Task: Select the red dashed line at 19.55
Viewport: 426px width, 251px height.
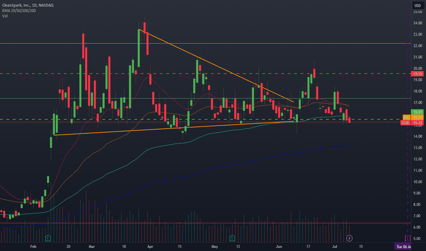Action: [205, 73]
